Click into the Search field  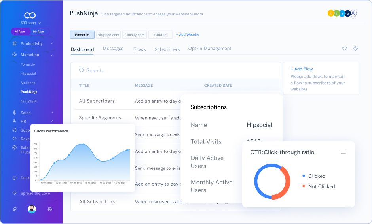(158, 70)
